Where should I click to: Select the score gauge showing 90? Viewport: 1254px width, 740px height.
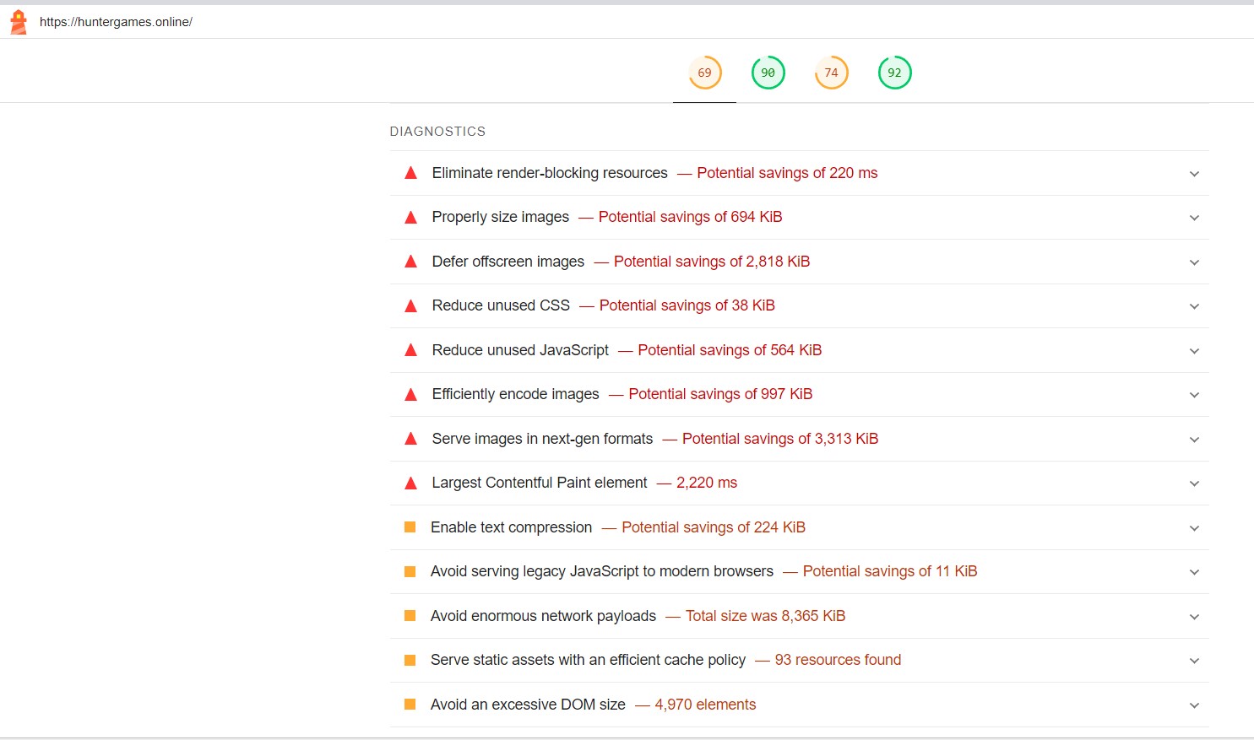[x=768, y=73]
